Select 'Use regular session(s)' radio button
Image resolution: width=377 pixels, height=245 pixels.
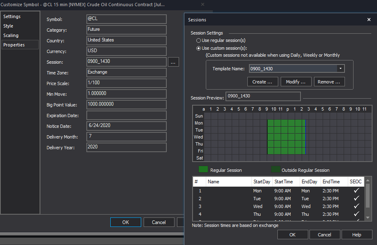point(199,40)
